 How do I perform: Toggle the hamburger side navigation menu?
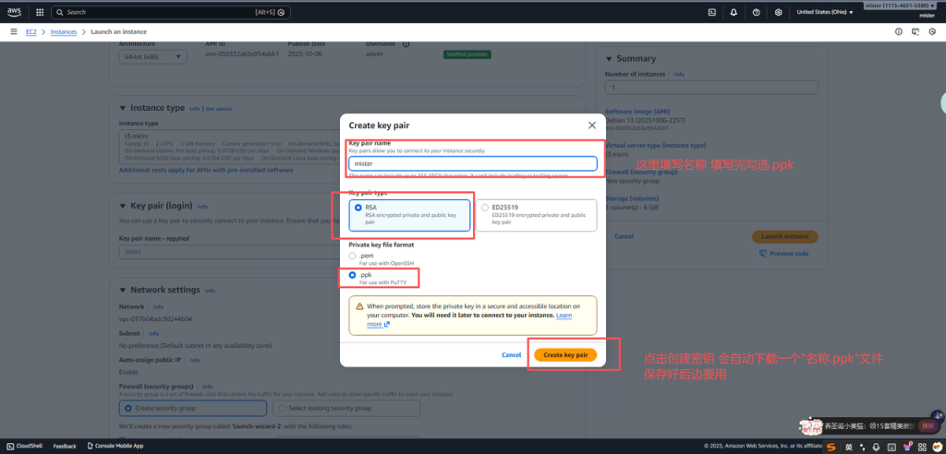tap(13, 31)
